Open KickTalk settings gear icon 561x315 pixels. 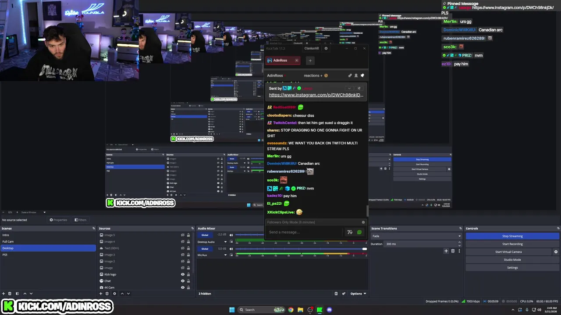[x=326, y=49]
